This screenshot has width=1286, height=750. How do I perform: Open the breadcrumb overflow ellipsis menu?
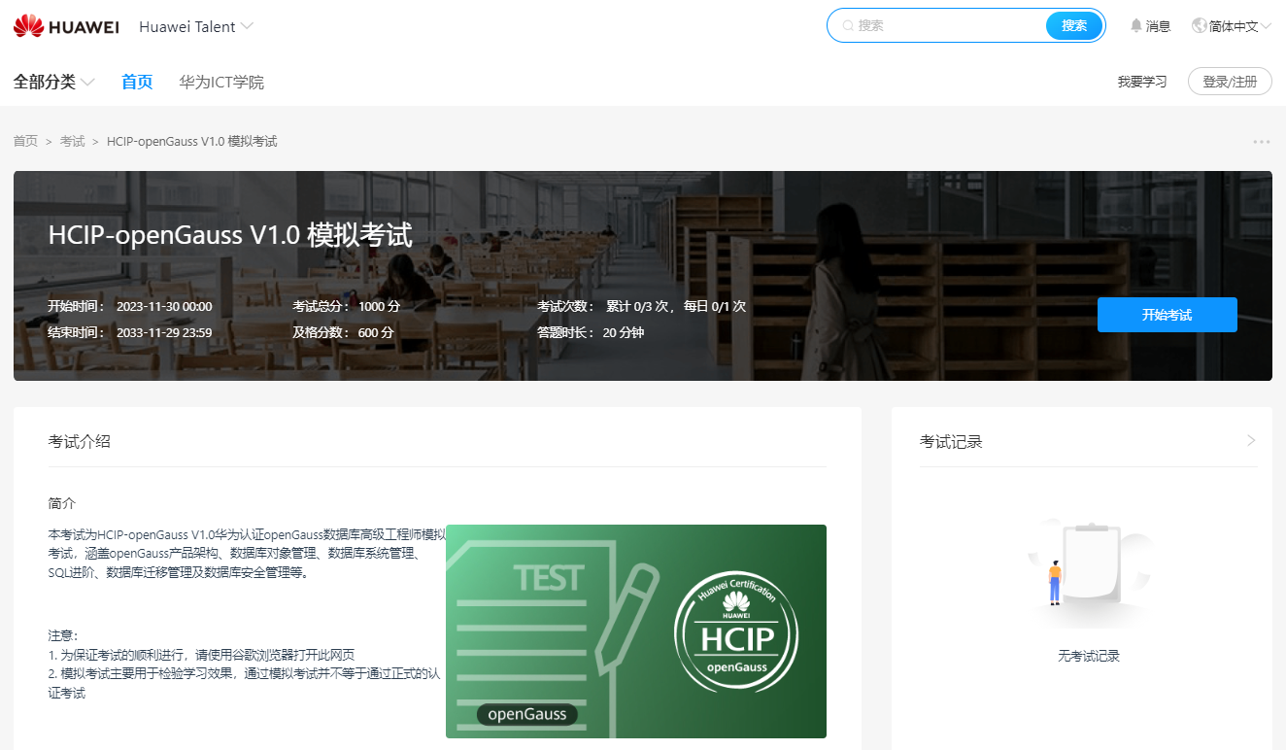tap(1260, 141)
